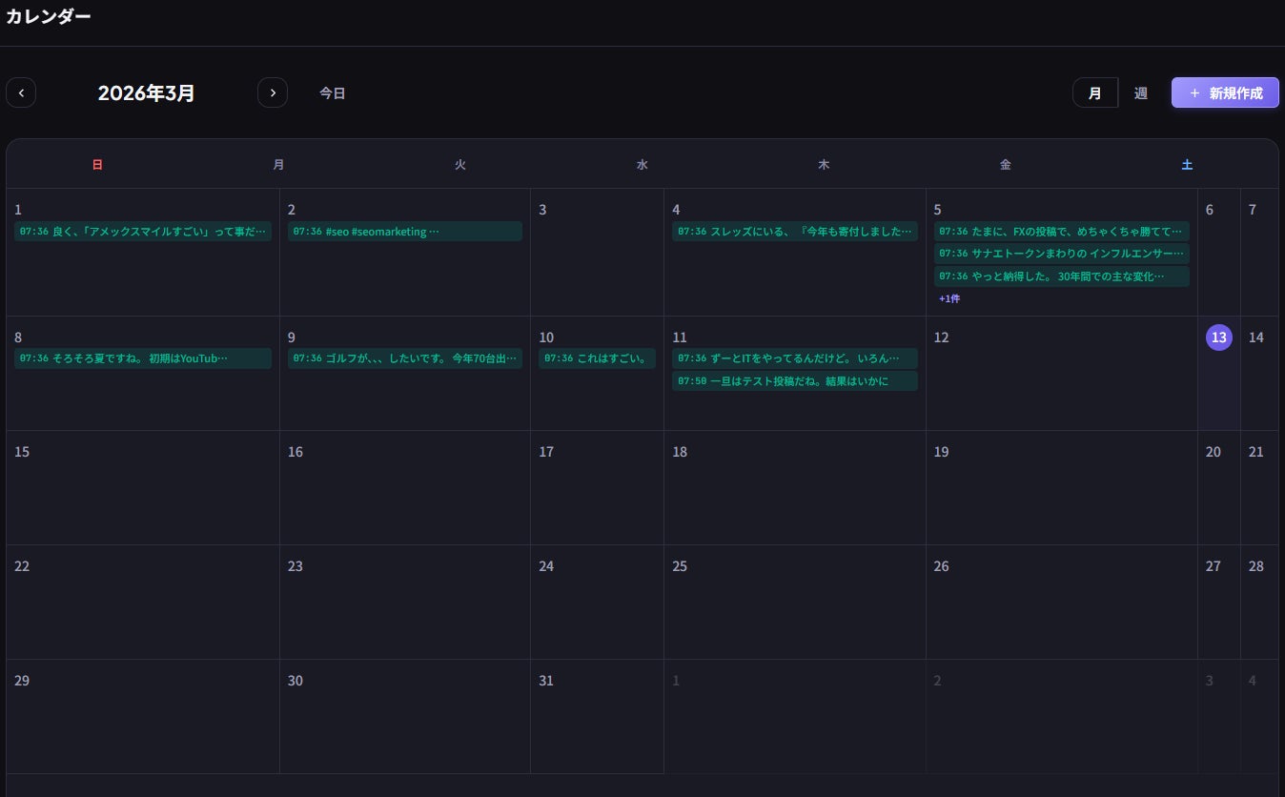Open the #seo #seomarketing event on March 2
This screenshot has width=1285, height=797.
click(405, 232)
